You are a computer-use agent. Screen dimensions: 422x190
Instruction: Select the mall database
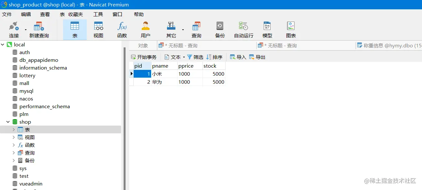pyautogui.click(x=24, y=83)
